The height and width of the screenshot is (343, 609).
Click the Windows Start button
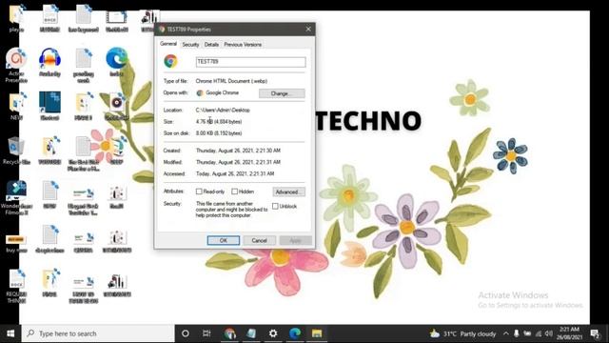pyautogui.click(x=10, y=333)
